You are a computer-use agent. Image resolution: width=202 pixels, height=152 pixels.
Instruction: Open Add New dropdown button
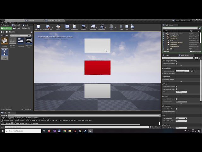pyautogui.click(x=6, y=28)
